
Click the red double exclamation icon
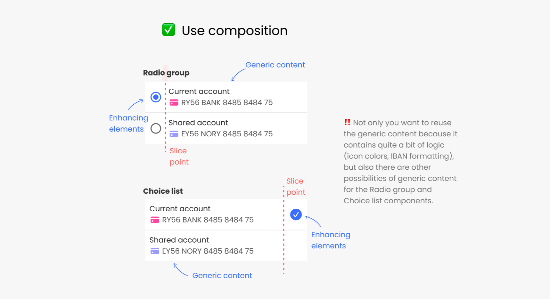pyautogui.click(x=347, y=122)
